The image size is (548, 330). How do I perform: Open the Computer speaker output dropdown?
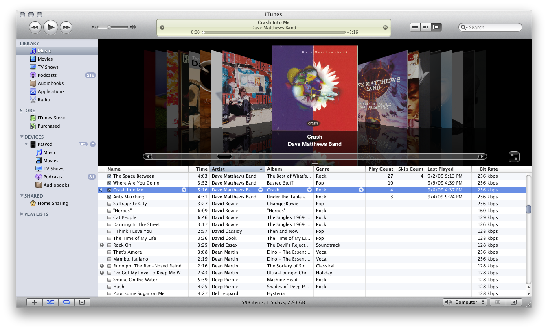(x=465, y=302)
